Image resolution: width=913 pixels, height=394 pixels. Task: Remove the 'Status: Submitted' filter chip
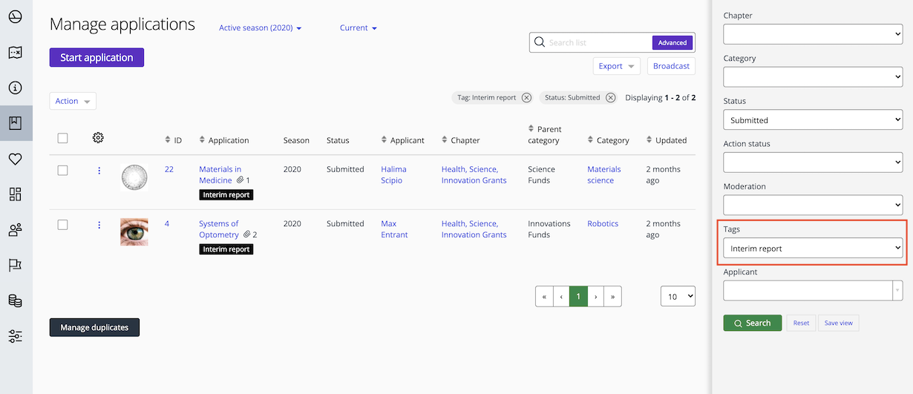coord(610,98)
